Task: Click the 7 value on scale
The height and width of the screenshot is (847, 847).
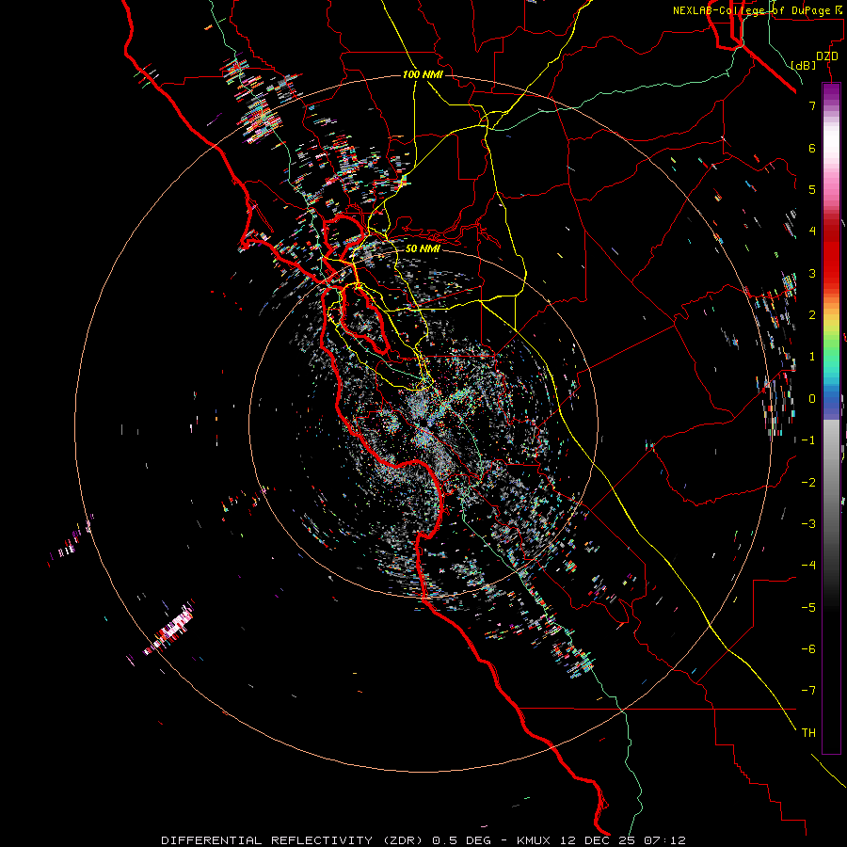Action: (812, 105)
